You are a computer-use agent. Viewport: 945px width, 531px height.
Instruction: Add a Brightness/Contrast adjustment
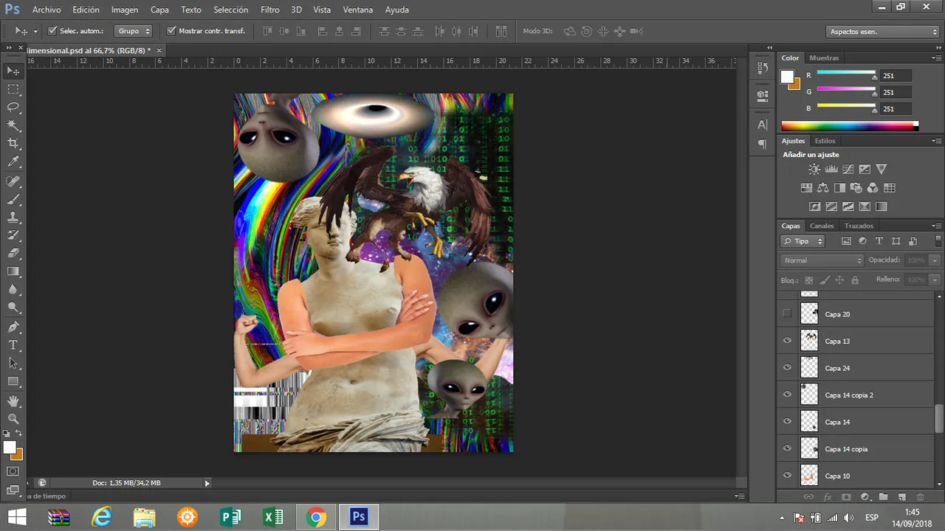(814, 169)
